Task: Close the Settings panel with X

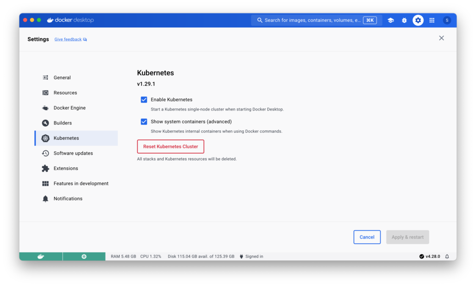Action: (x=442, y=38)
